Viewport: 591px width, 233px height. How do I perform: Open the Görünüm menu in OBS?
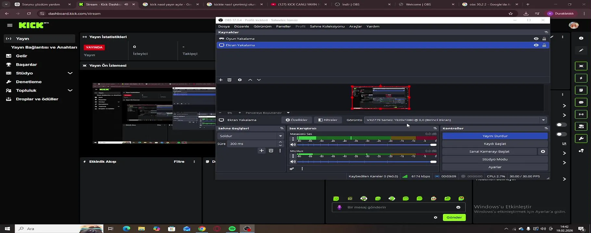click(262, 27)
